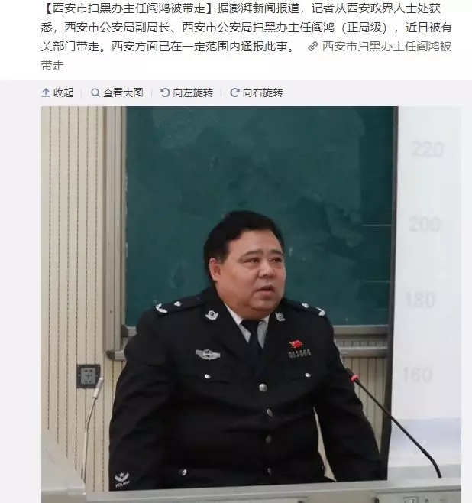Screen dimensions: 472x503
Task: Click the chain link icon in post
Action: pos(312,47)
